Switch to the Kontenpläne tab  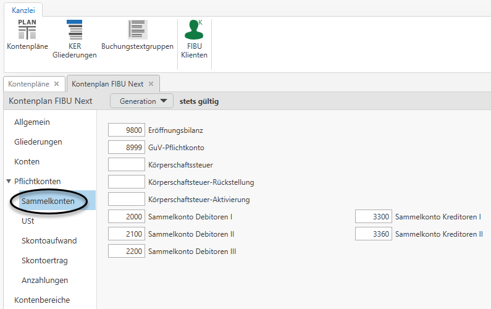28,83
